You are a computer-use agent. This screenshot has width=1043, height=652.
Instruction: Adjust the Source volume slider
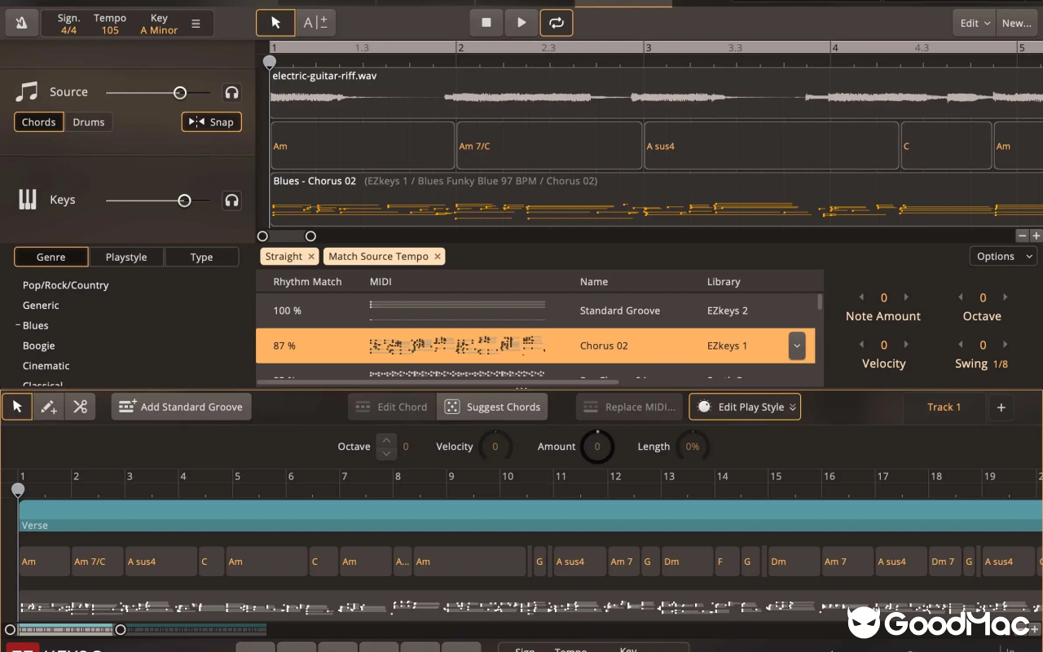click(181, 92)
